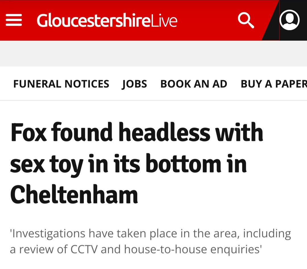Click the search magnifying glass icon

click(x=246, y=20)
